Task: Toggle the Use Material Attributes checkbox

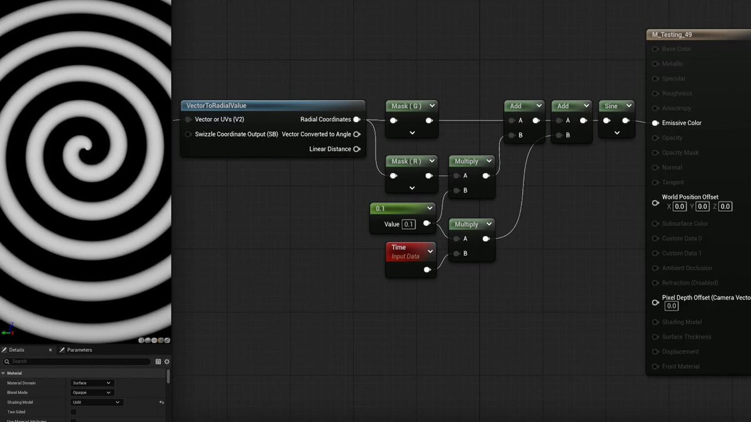Action: 74,420
